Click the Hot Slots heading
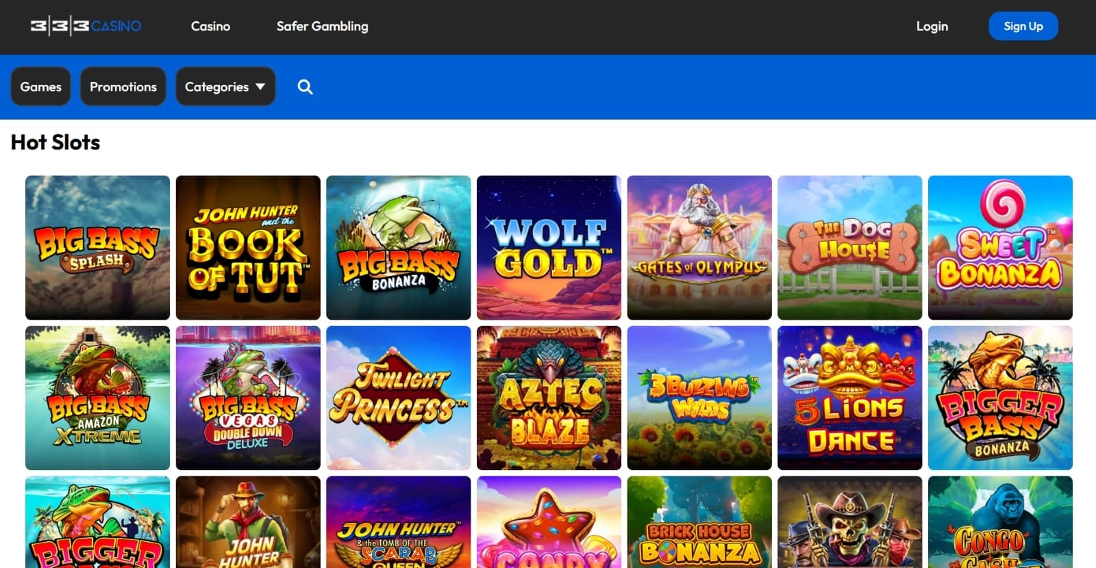The image size is (1096, 568). [x=55, y=142]
